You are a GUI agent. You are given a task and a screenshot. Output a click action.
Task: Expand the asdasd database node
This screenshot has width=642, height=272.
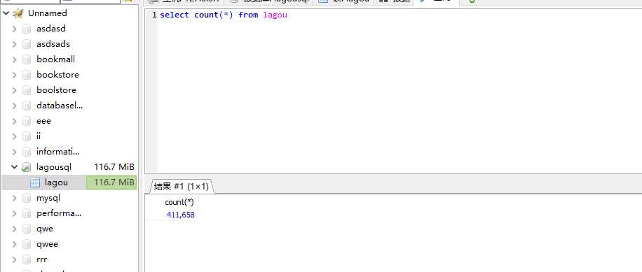(x=14, y=29)
